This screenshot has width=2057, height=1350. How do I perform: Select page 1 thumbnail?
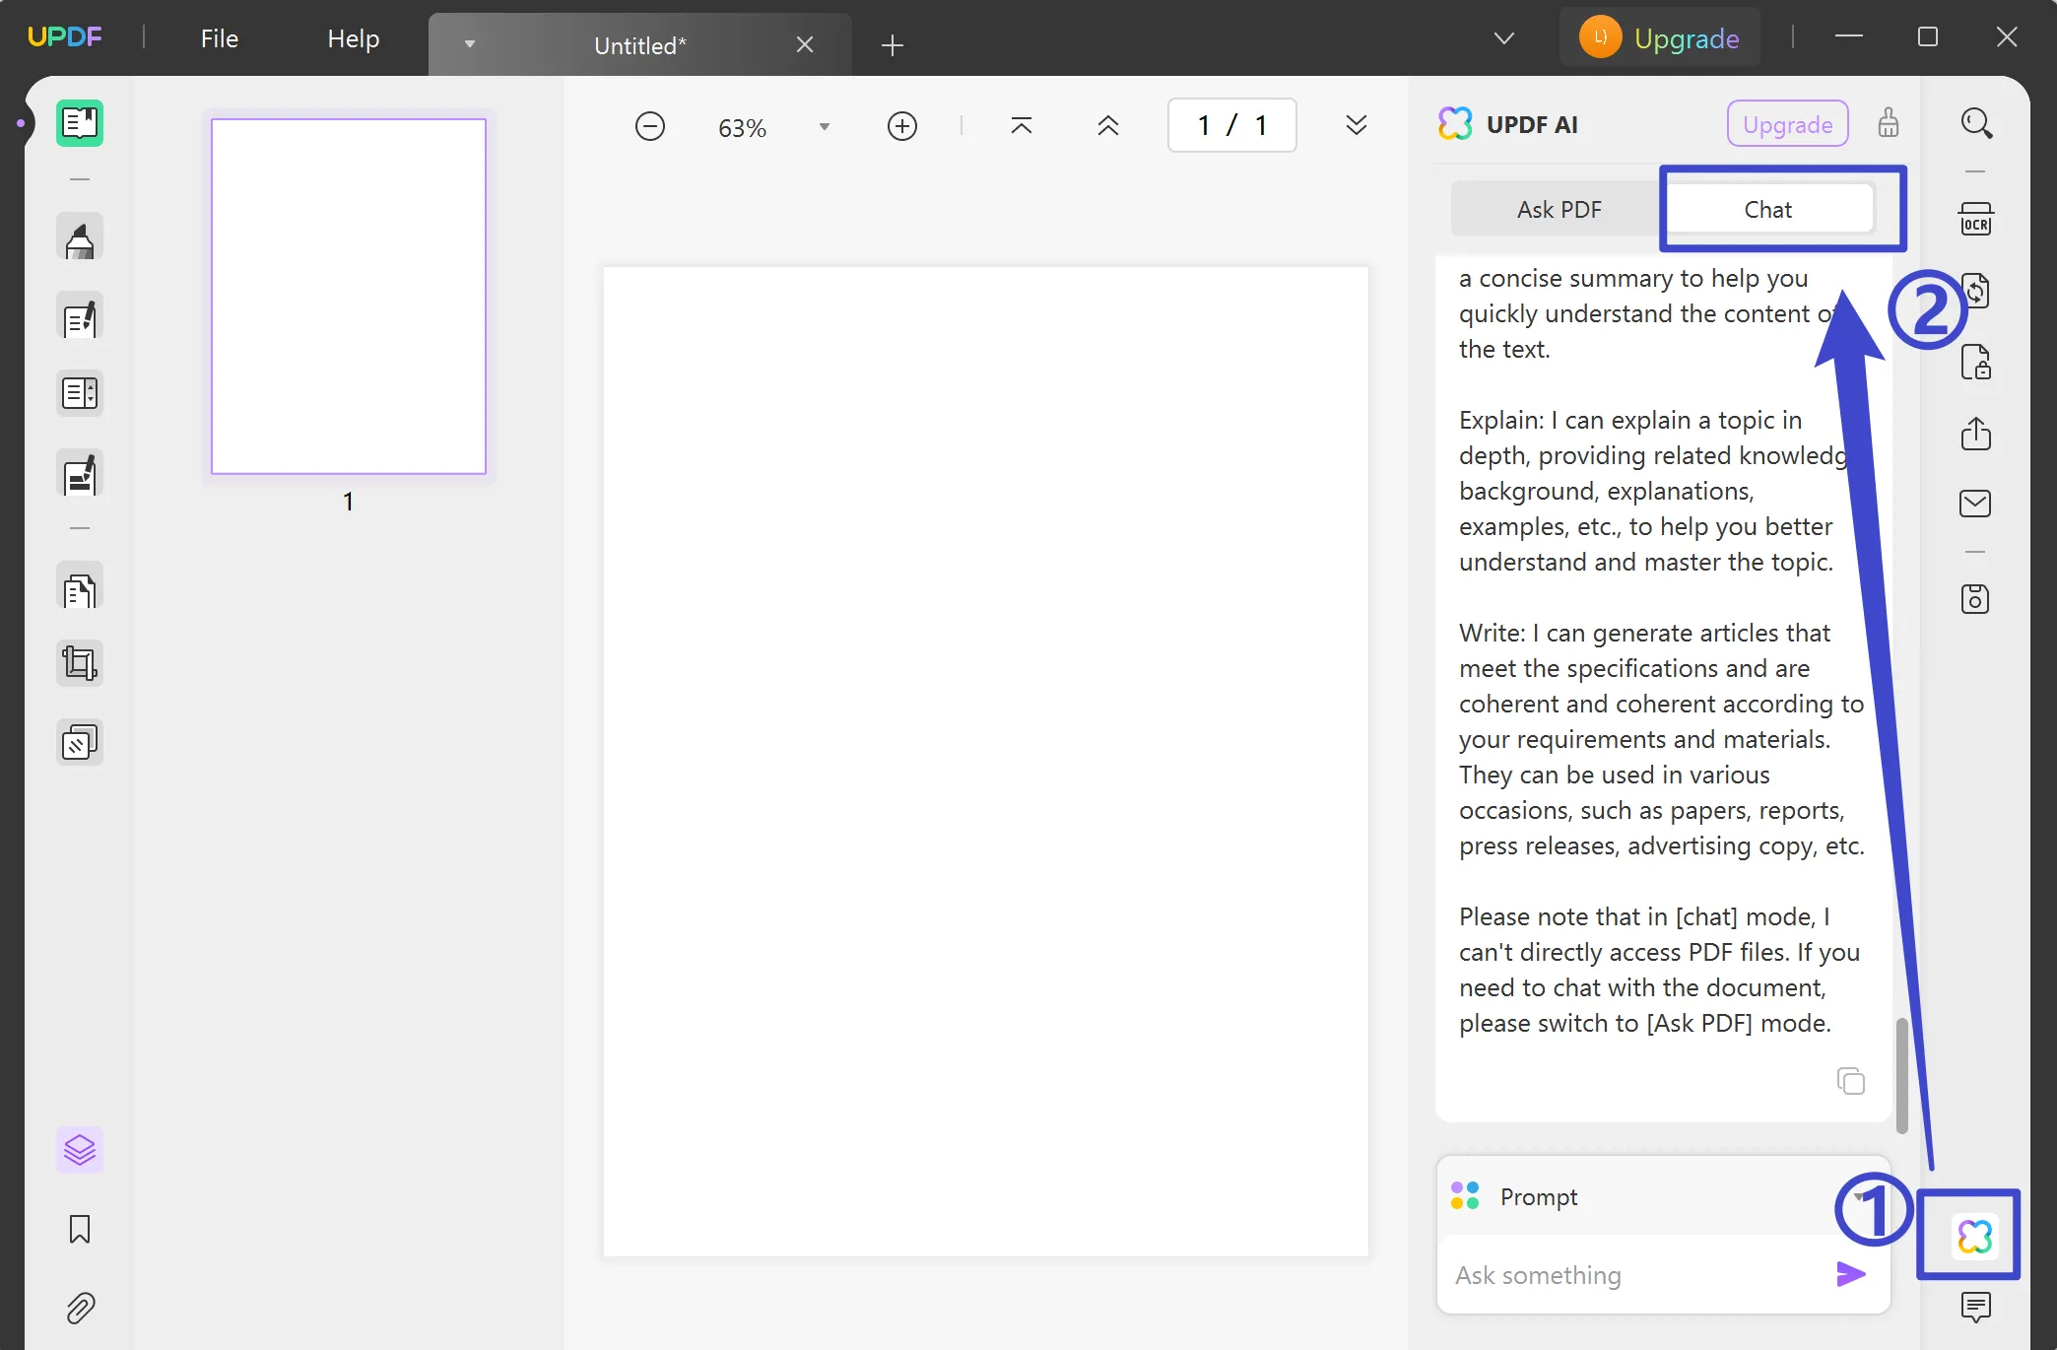pos(347,296)
